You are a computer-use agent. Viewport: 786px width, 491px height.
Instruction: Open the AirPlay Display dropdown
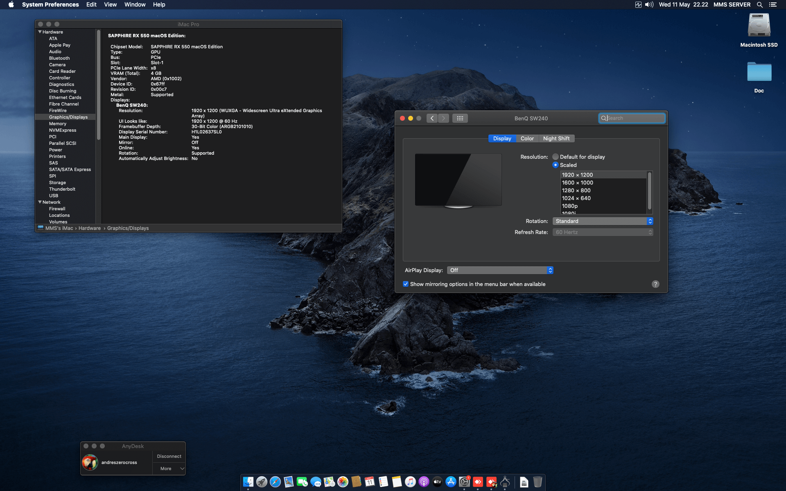pyautogui.click(x=500, y=270)
